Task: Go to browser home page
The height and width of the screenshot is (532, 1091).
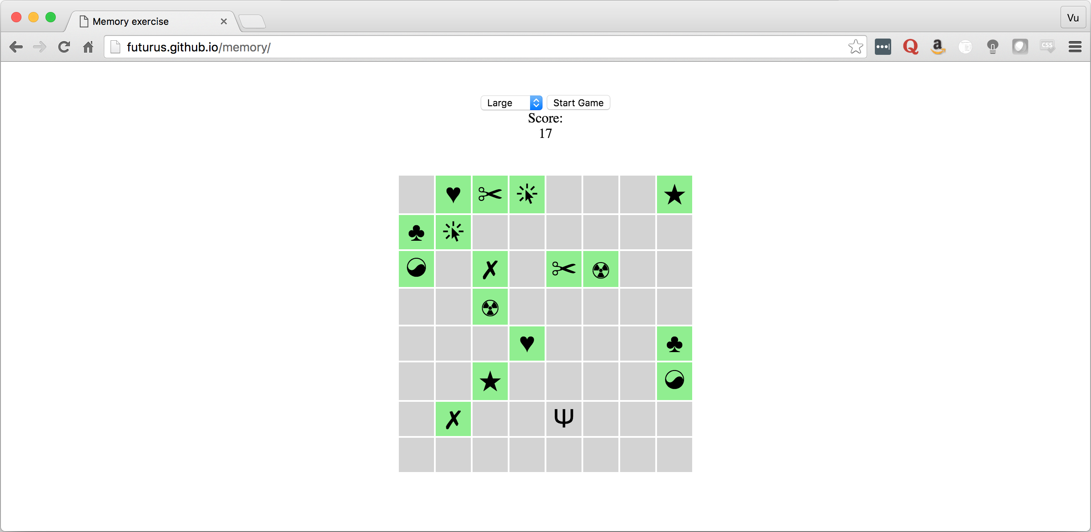Action: (x=88, y=47)
